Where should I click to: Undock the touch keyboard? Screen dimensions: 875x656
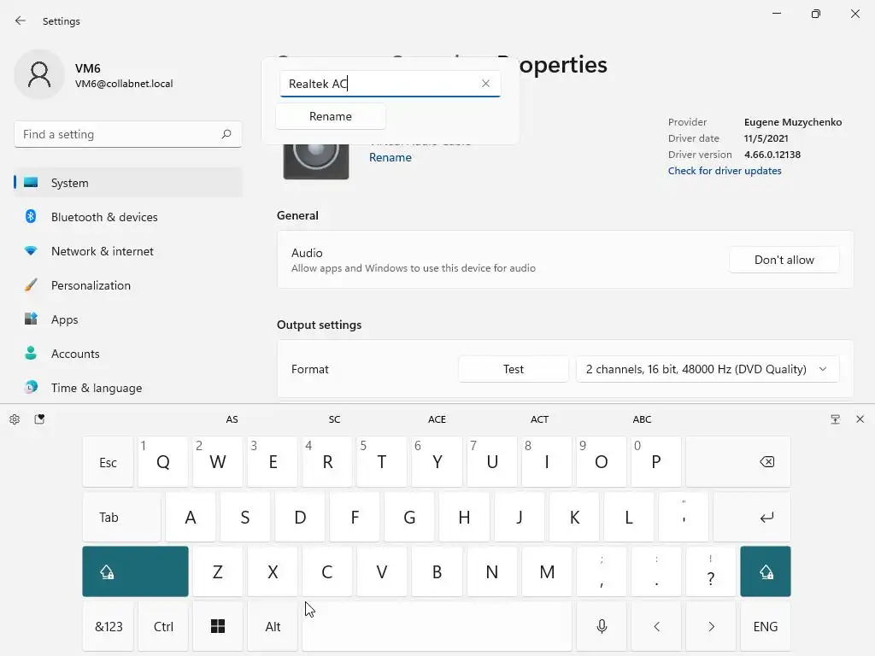click(x=835, y=419)
